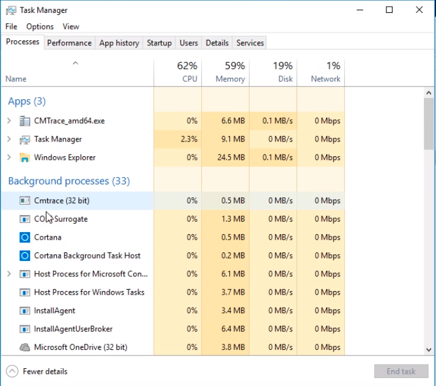Click the Cmtrace (32 bit) process icon
The image size is (436, 386).
pyautogui.click(x=24, y=200)
